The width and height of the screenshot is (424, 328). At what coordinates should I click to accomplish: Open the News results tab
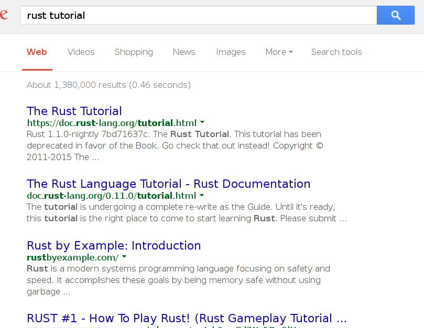tap(184, 52)
